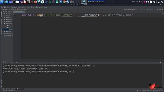Image resolution: width=164 pixels, height=92 pixels.
Task: Open the Window menu
Action: (41, 7)
